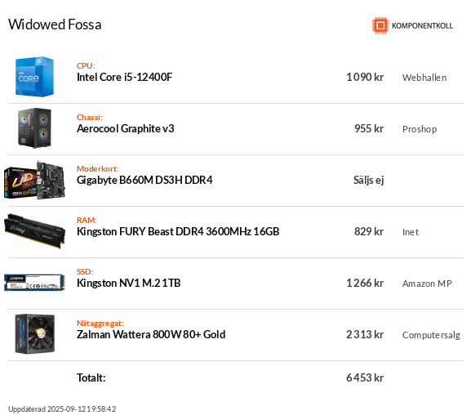Click the Komponentkoll chip logo icon
The height and width of the screenshot is (420, 471).
[x=380, y=25]
